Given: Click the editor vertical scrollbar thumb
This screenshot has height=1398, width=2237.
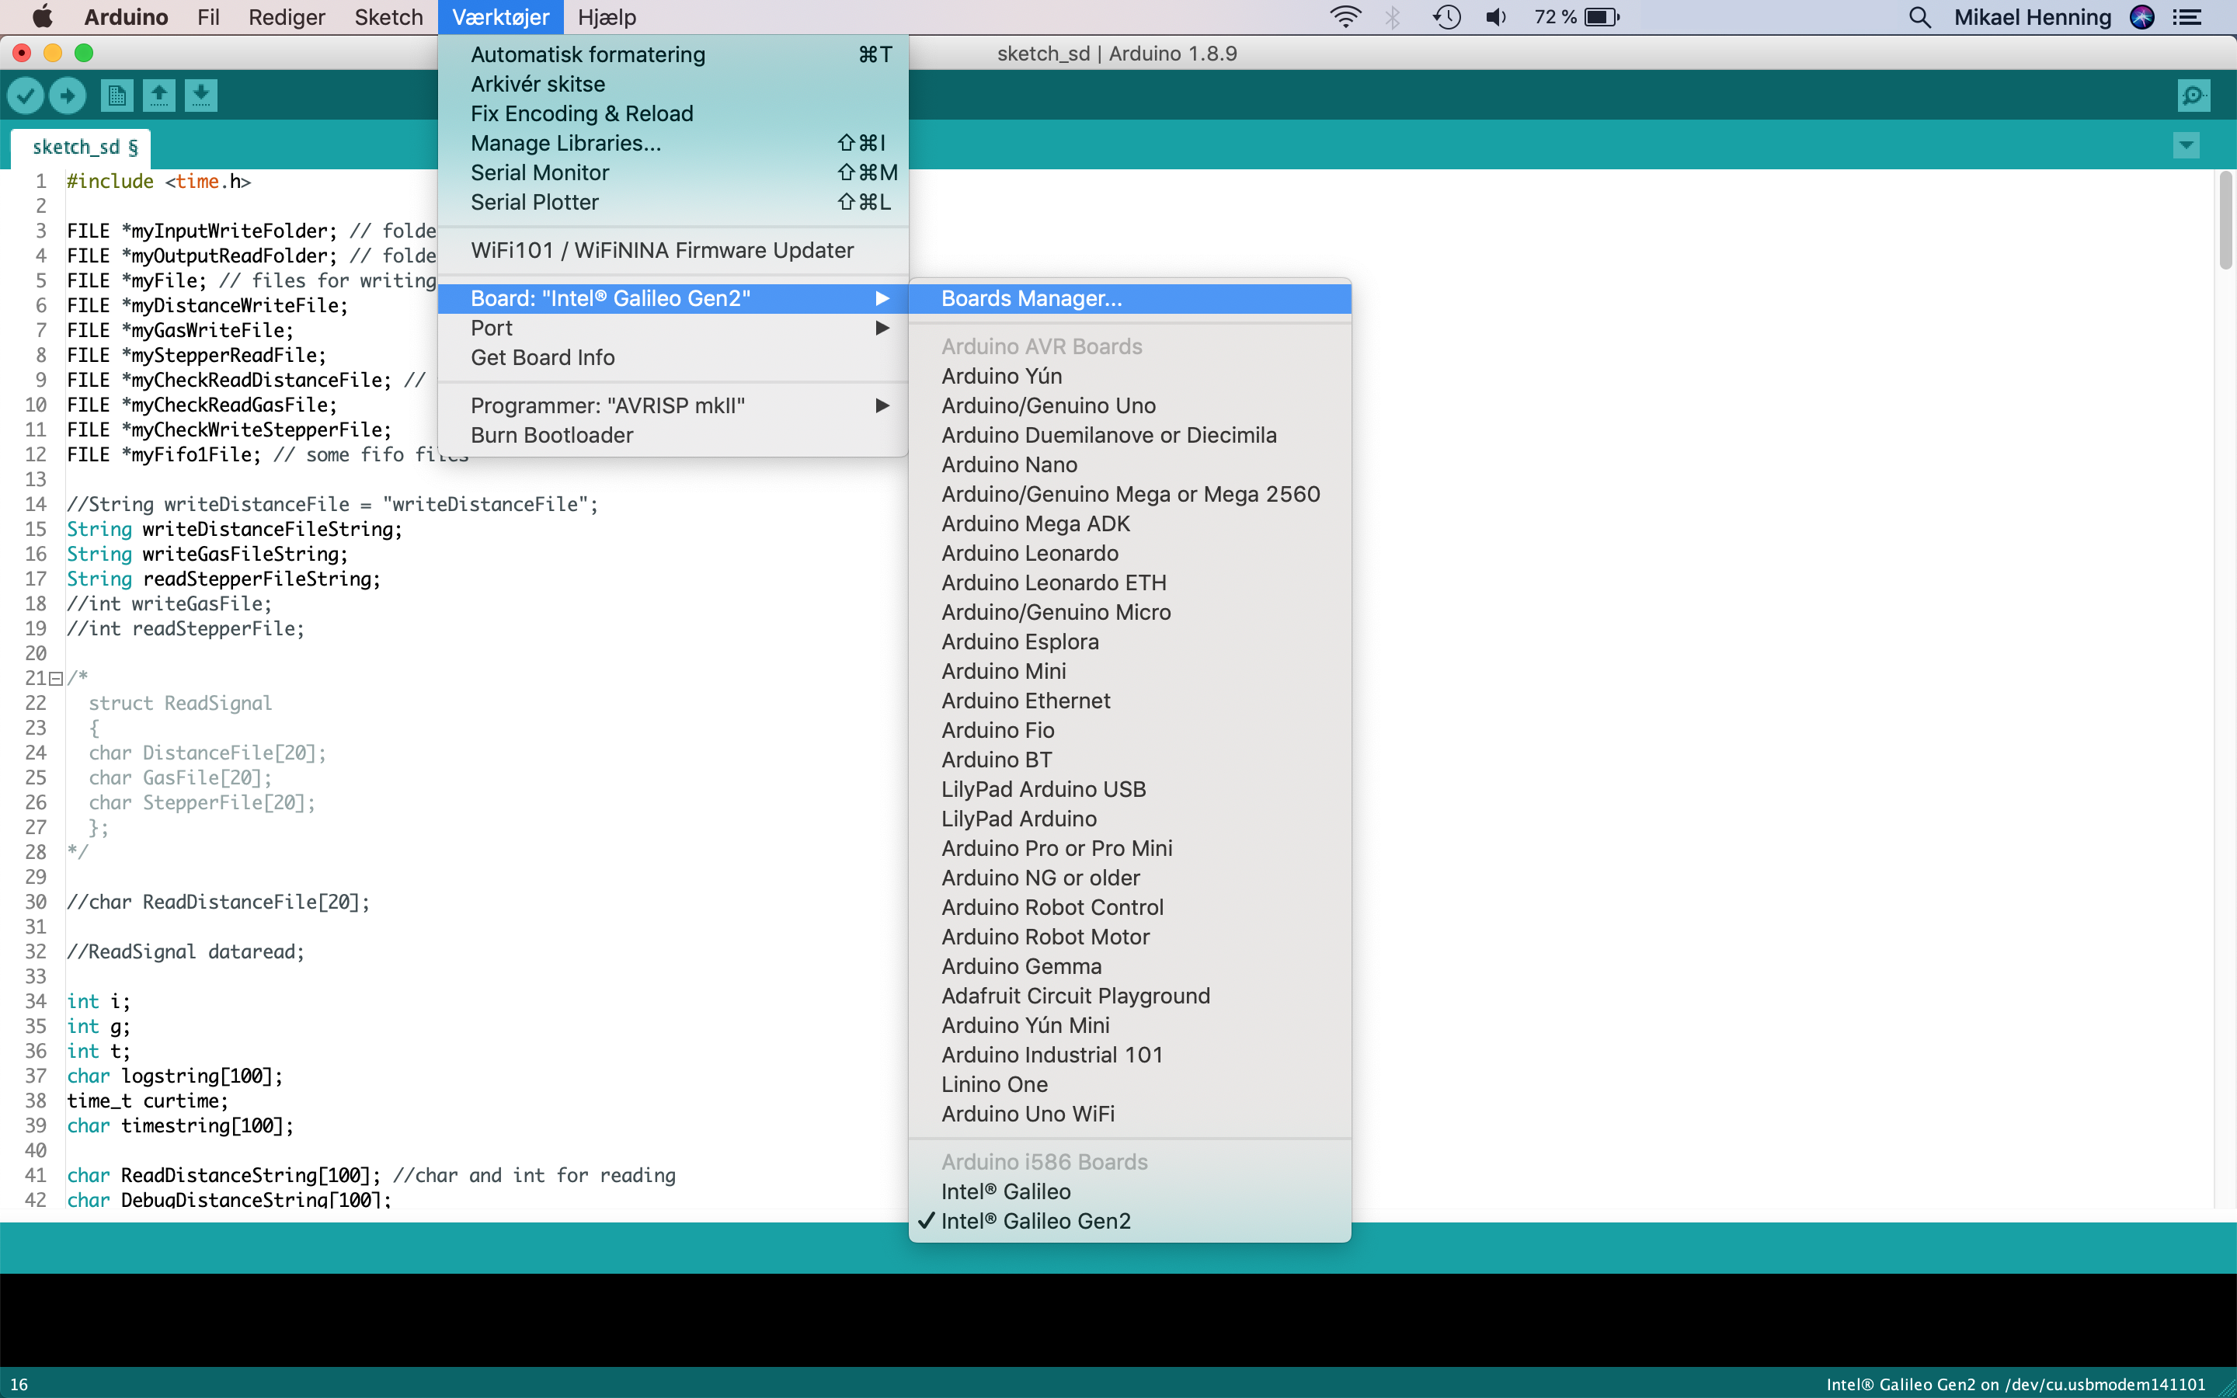Looking at the screenshot, I should pyautogui.click(x=2225, y=221).
